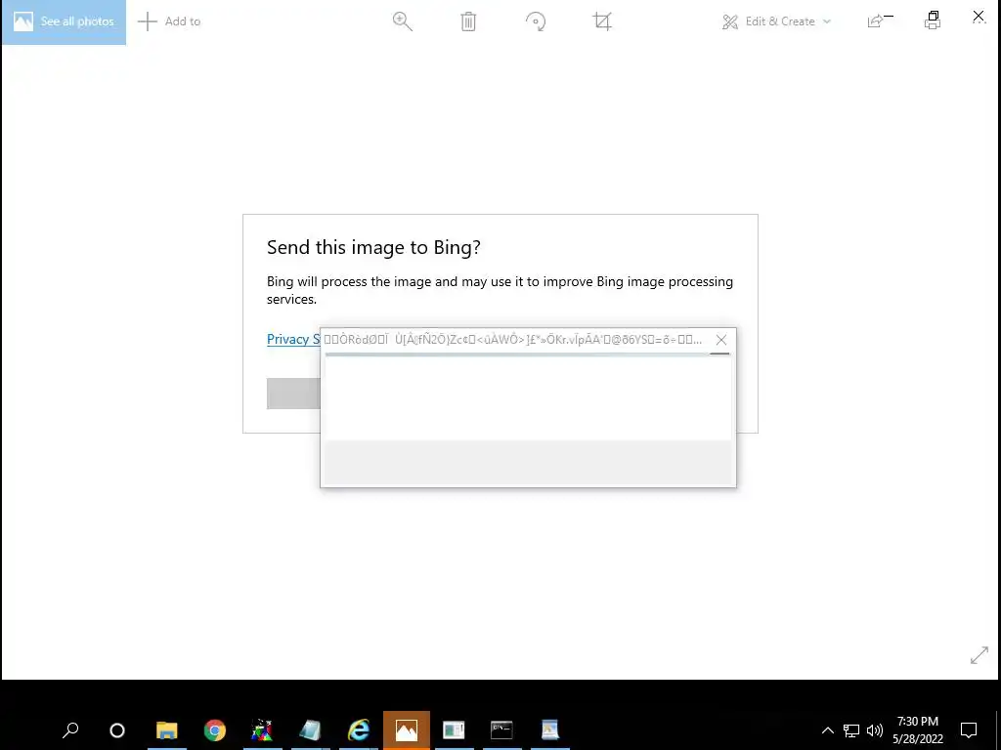Click the Zoom magnifier icon
Image resolution: width=1001 pixels, height=750 pixels.
coord(402,21)
